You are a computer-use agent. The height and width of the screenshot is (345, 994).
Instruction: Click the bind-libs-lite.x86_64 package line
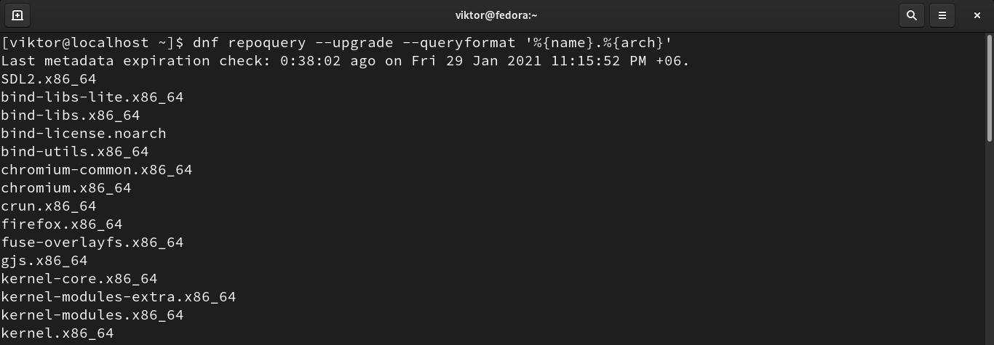pos(92,97)
